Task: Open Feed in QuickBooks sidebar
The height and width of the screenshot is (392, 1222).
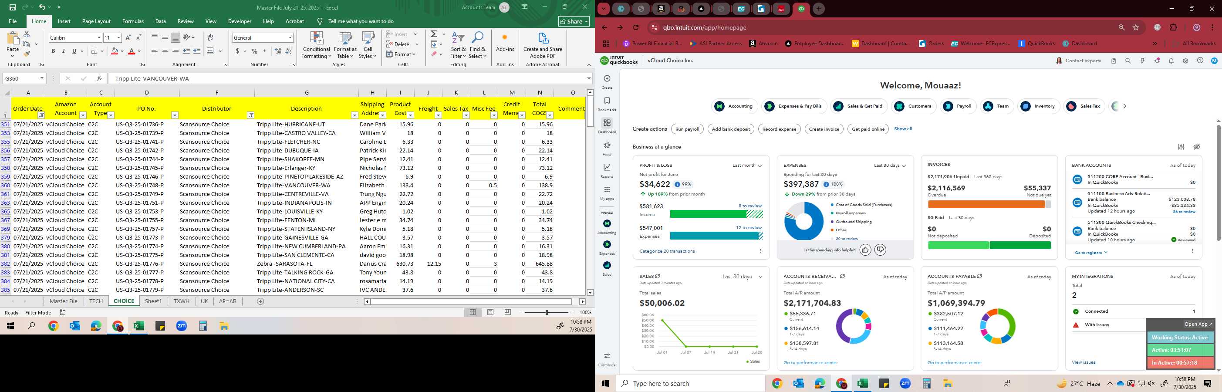Action: pyautogui.click(x=607, y=149)
